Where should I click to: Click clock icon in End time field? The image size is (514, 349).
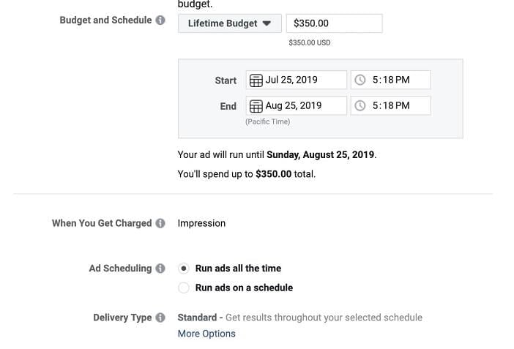pos(360,105)
